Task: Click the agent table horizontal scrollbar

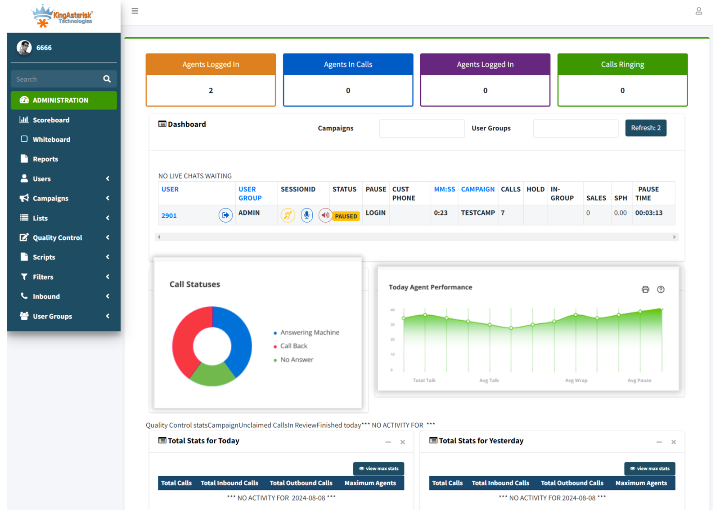Action: point(416,237)
